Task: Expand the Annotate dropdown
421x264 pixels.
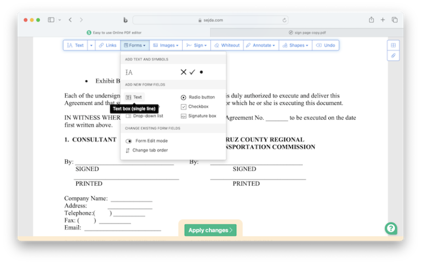Action: click(x=261, y=45)
